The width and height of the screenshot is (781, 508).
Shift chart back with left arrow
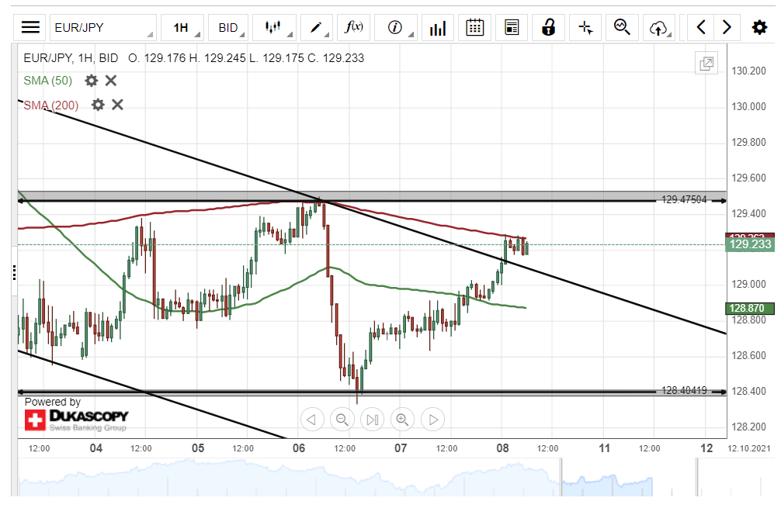(x=701, y=27)
